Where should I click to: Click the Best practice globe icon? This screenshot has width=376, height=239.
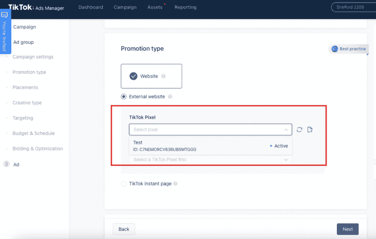(x=334, y=49)
